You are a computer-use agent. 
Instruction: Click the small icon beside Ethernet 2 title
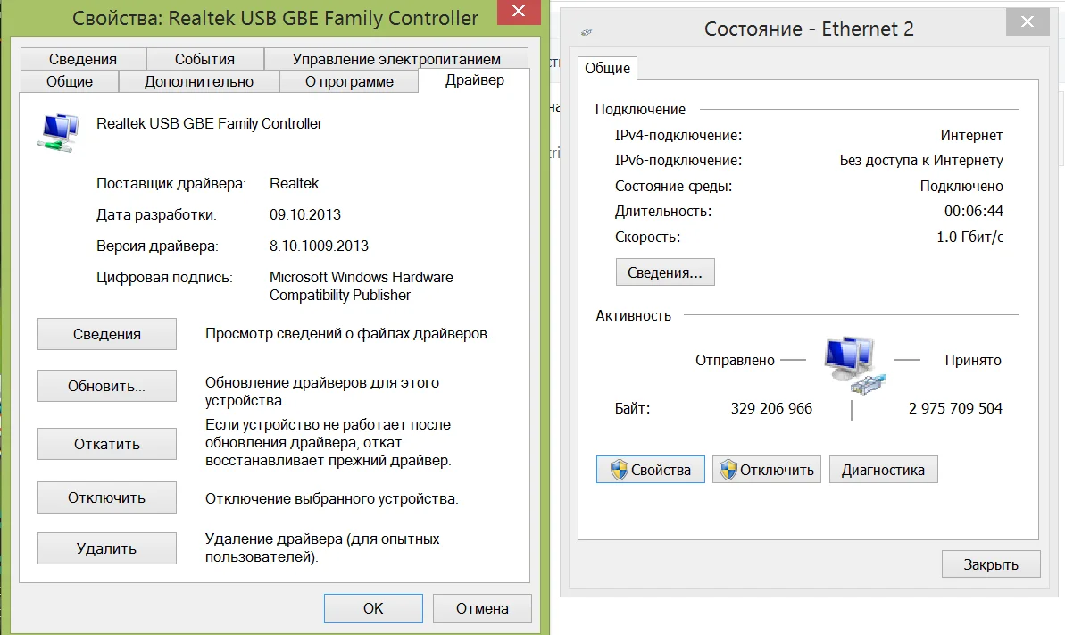coord(587,32)
